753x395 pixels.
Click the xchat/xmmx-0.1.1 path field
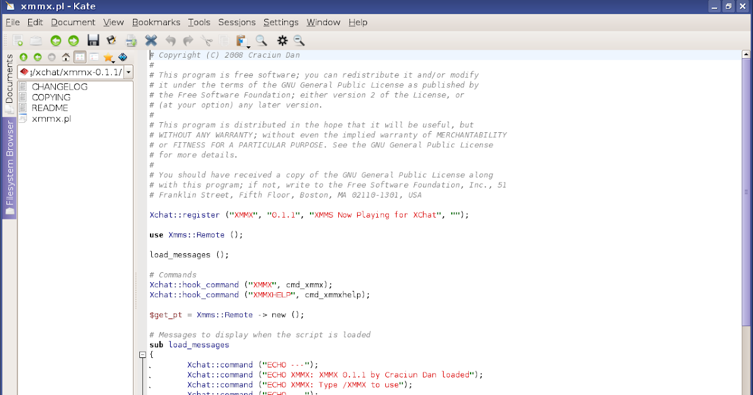(71, 72)
